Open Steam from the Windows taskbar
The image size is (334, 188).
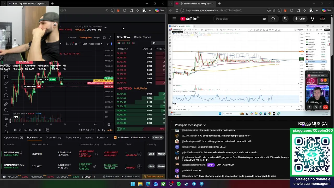click(x=186, y=184)
